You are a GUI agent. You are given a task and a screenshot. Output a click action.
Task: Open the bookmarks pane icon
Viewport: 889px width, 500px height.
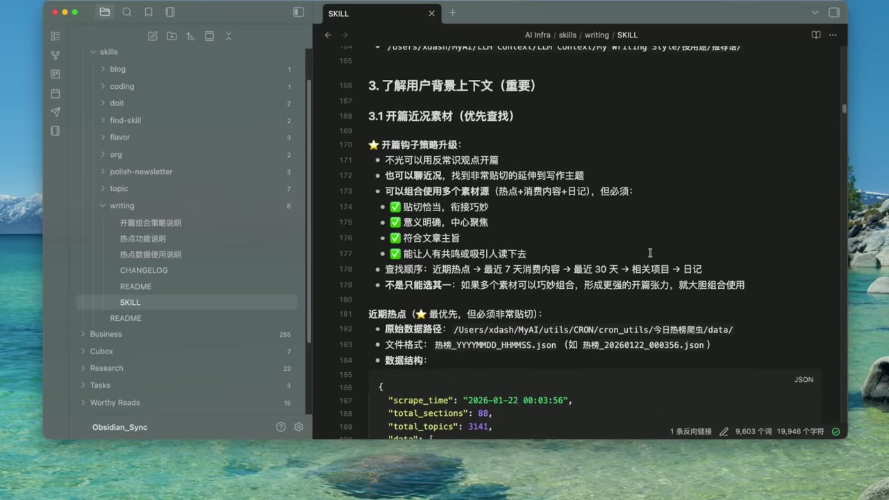(x=149, y=12)
